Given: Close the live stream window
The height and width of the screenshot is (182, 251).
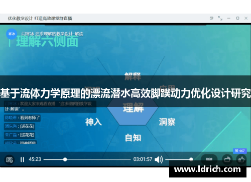Looking at the screenshot, I should (246, 18).
